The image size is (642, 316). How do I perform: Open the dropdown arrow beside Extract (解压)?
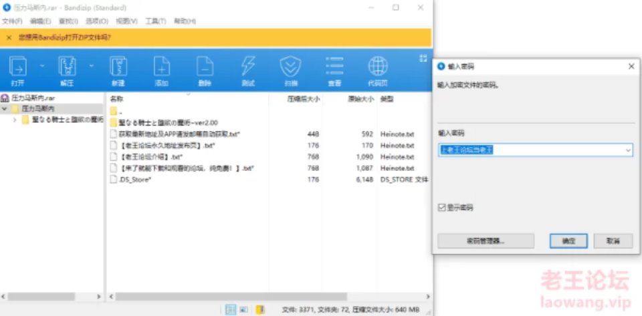[x=92, y=65]
